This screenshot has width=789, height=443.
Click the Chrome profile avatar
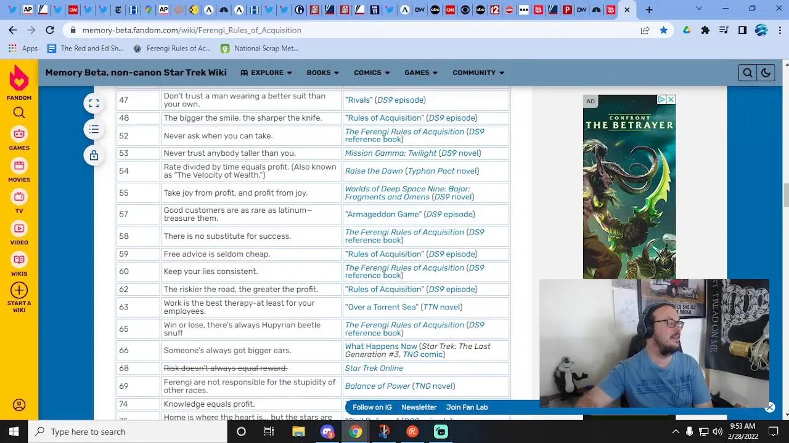pyautogui.click(x=761, y=30)
